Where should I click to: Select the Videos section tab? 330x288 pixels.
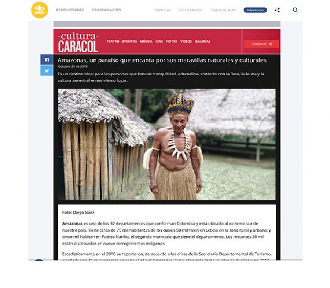[186, 41]
